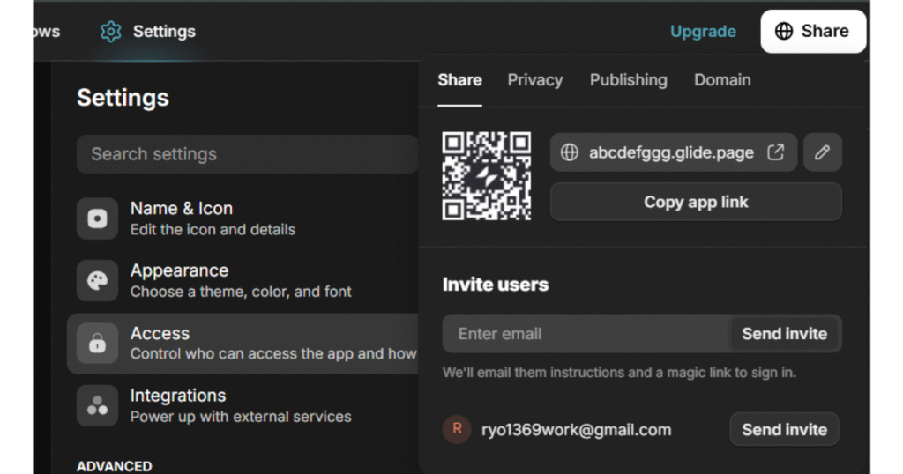903x474 pixels.
Task: Focus the Search settings field
Action: [x=248, y=154]
